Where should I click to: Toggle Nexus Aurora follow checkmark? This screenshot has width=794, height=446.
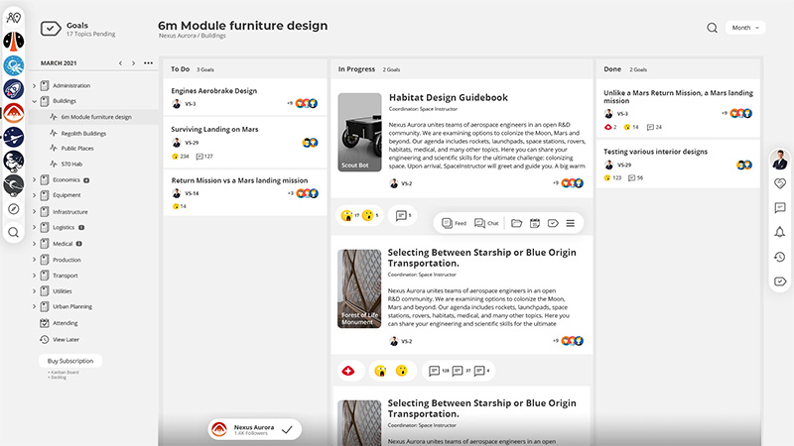coord(287,430)
